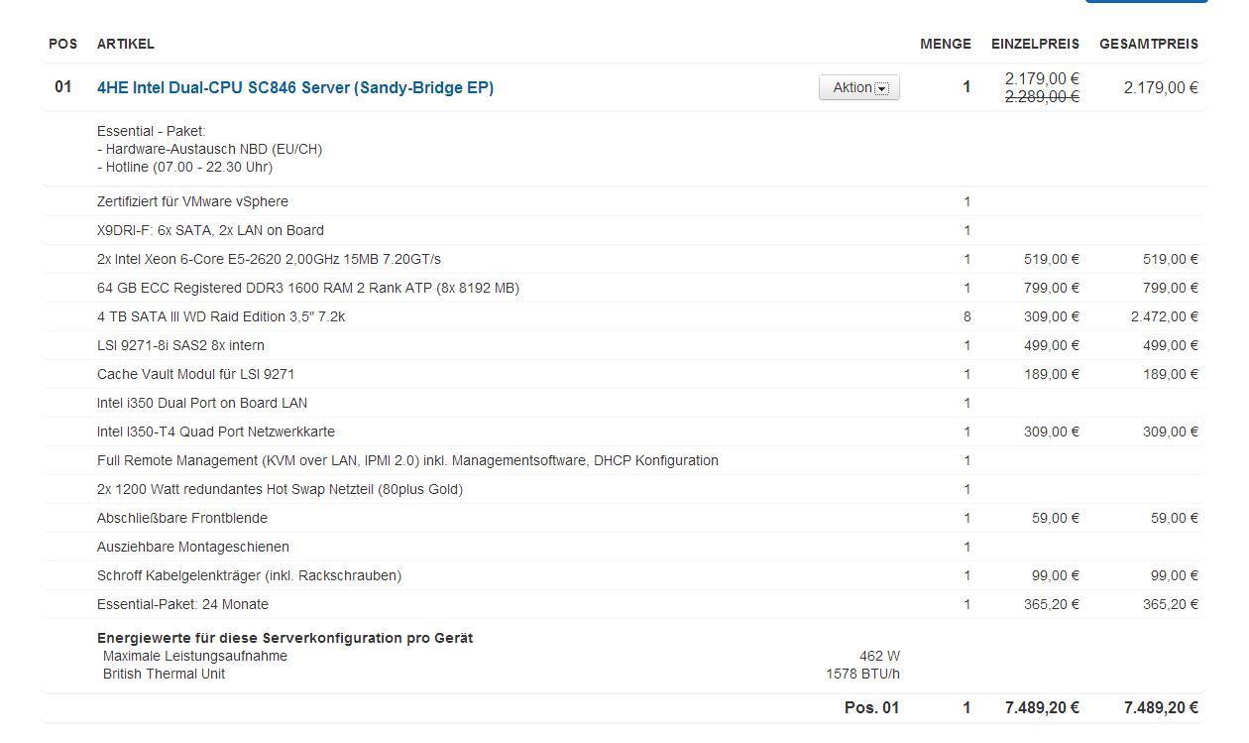
Task: Click the struck-through price 2.289,00 €
Action: (x=1042, y=96)
